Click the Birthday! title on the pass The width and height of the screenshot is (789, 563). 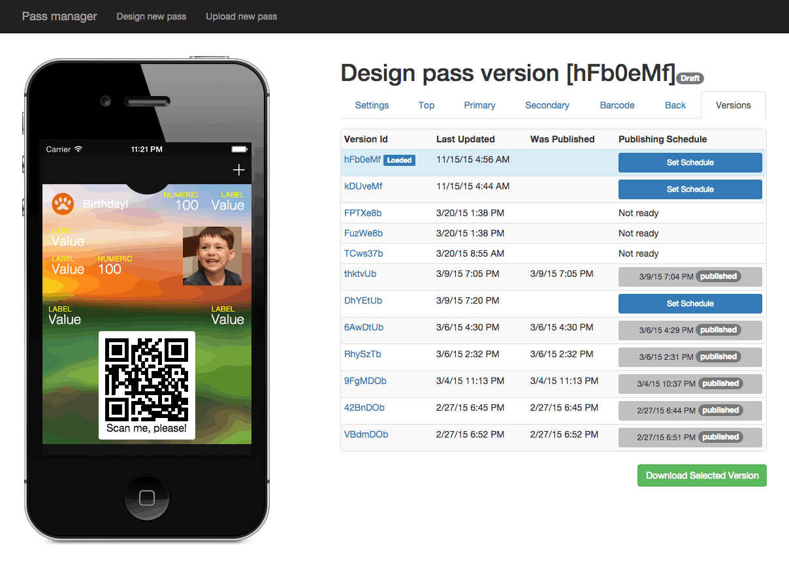[x=106, y=204]
